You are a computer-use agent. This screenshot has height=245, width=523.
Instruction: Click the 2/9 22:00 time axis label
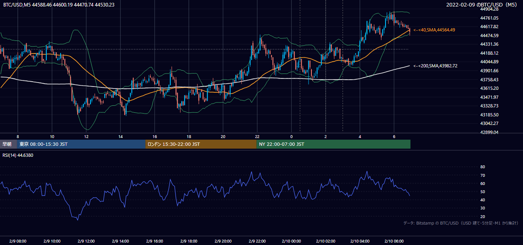(x=257, y=241)
